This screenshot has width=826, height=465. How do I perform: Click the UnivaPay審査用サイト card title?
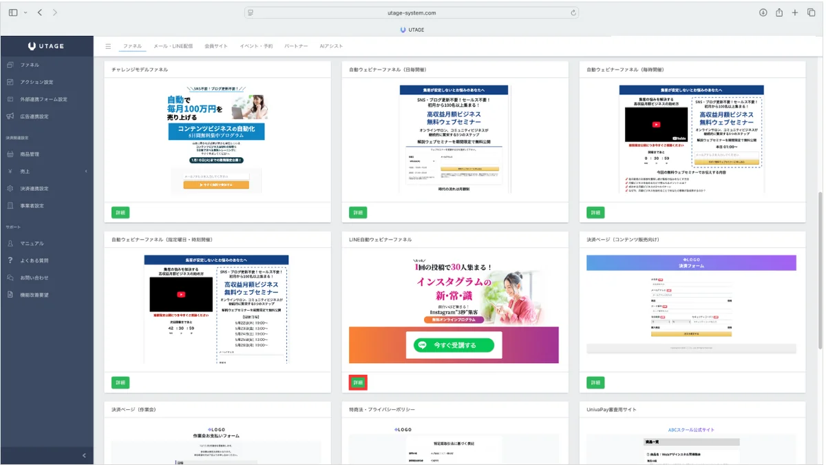(x=612, y=409)
